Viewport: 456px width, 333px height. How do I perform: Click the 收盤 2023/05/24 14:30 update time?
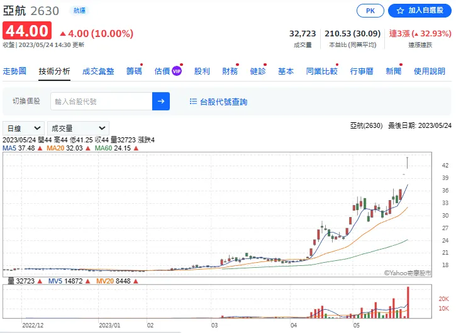43,45
